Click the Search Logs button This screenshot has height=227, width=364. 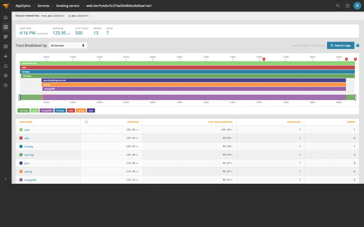click(340, 45)
